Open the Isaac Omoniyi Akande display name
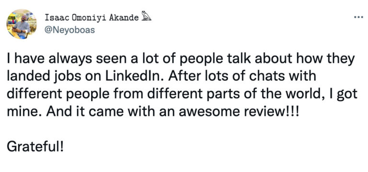 [x=92, y=18]
